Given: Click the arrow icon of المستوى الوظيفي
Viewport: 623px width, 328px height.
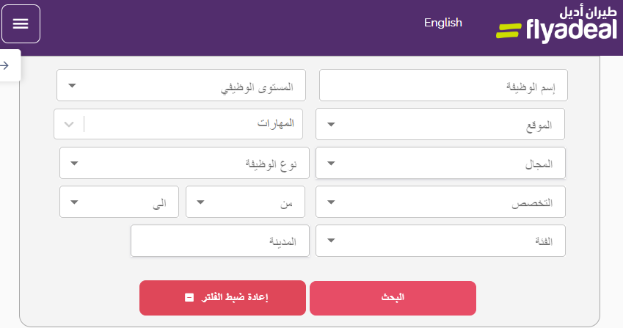Looking at the screenshot, I should (x=72, y=85).
